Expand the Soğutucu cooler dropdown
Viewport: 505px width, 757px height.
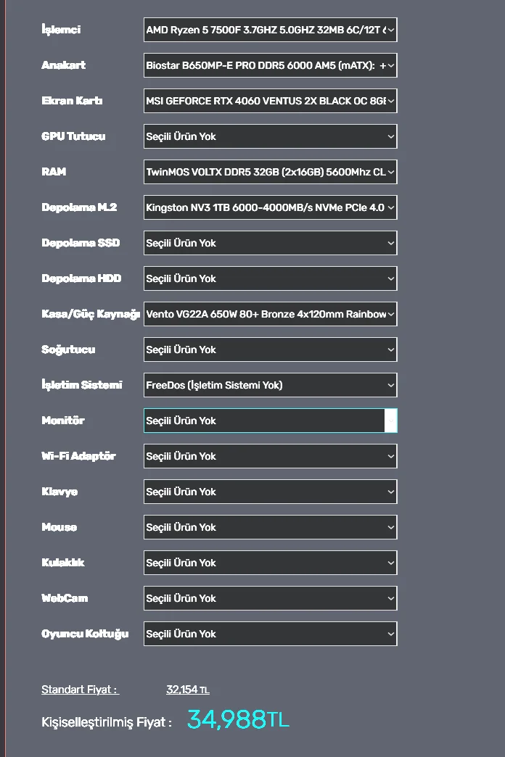270,349
